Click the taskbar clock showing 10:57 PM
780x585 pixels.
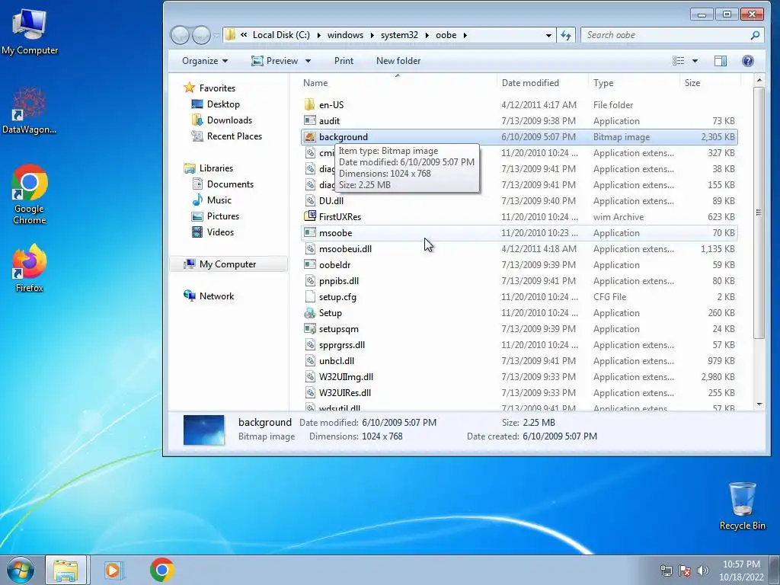[741, 571]
